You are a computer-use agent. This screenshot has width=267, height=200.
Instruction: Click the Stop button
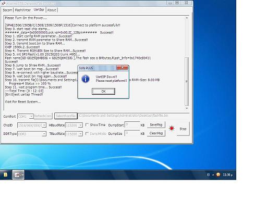click(x=183, y=129)
